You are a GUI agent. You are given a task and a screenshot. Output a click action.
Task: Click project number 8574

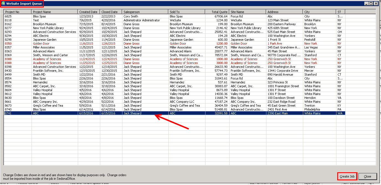[8, 82]
